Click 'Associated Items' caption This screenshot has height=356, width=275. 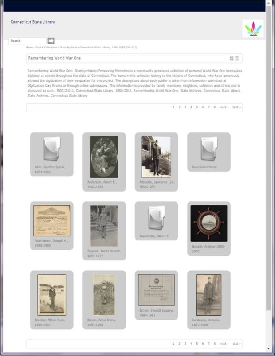[204, 167]
